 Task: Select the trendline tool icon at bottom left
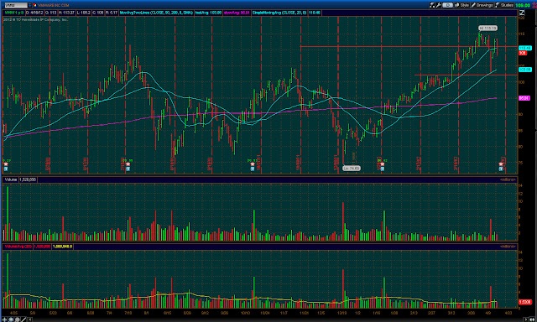point(23,319)
